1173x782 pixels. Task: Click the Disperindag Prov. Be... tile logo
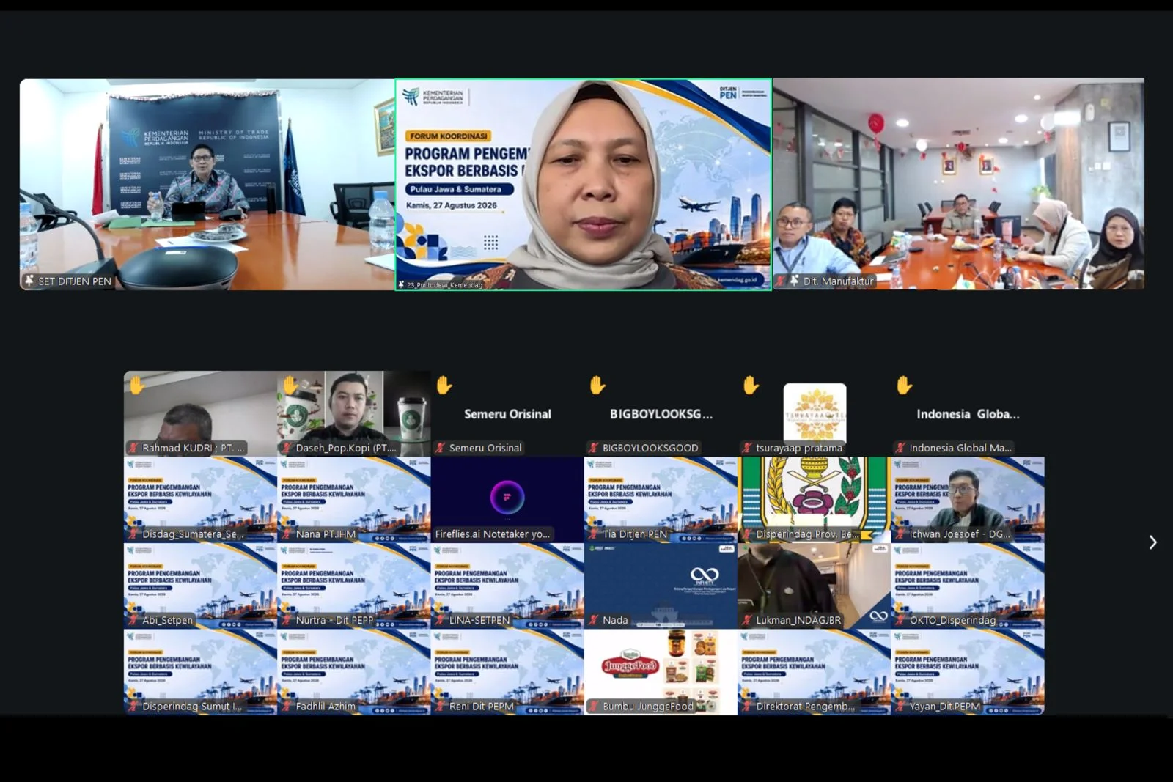pos(814,493)
